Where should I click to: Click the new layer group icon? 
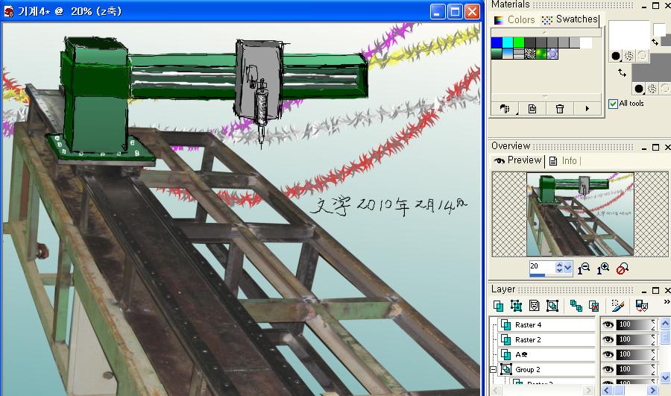[552, 306]
